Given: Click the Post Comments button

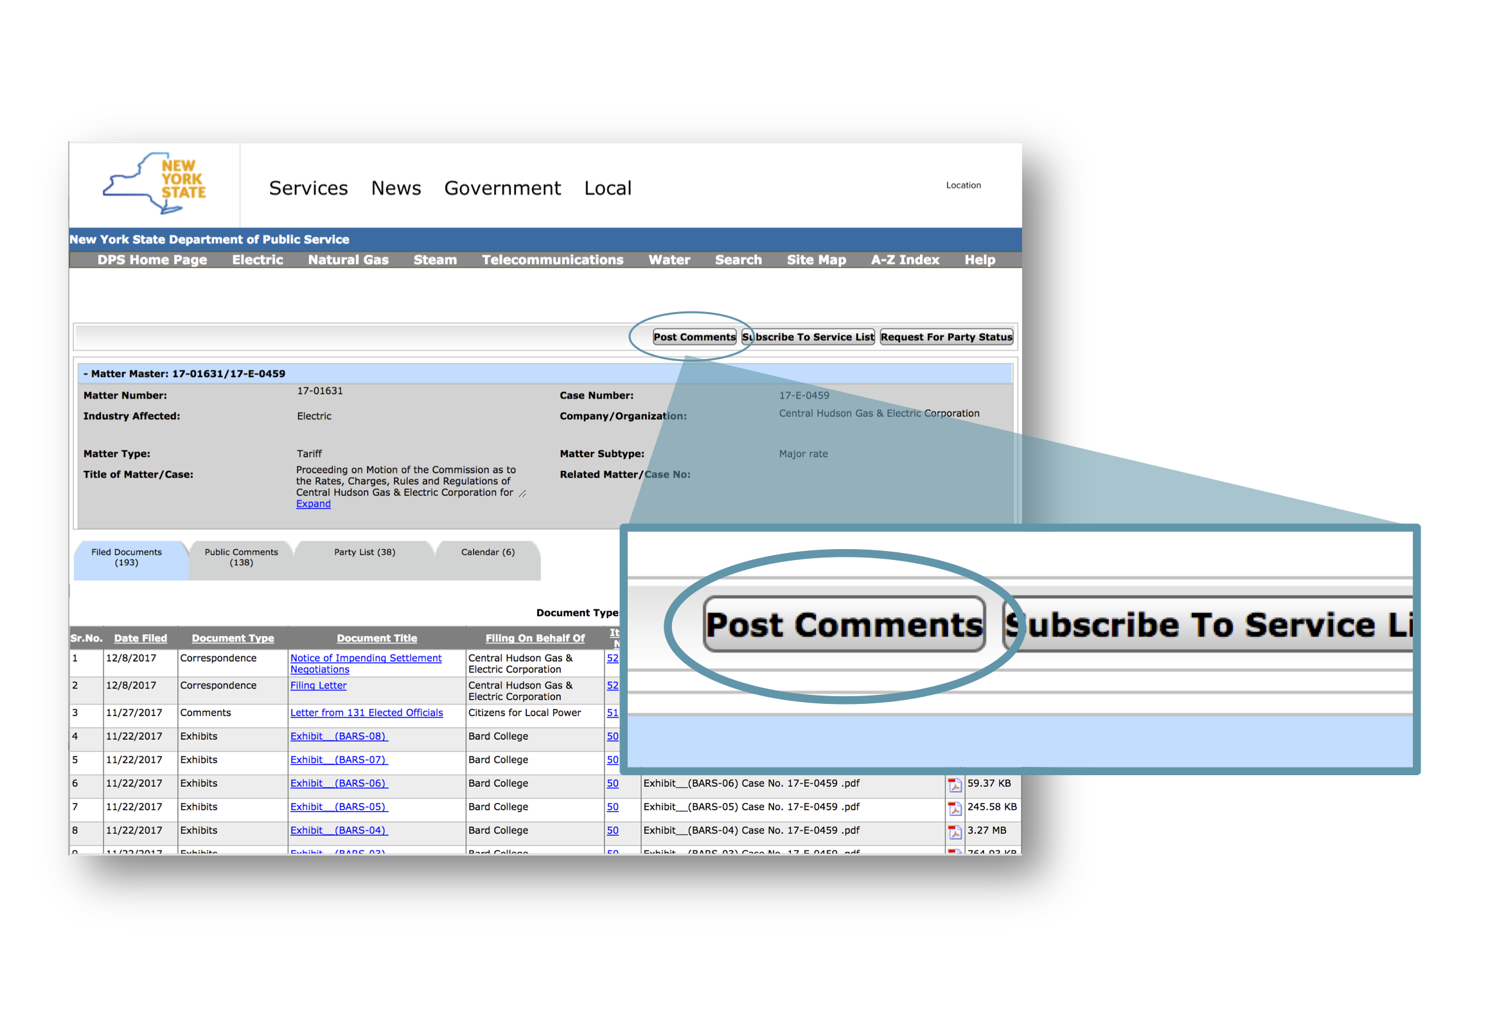Looking at the screenshot, I should [694, 337].
